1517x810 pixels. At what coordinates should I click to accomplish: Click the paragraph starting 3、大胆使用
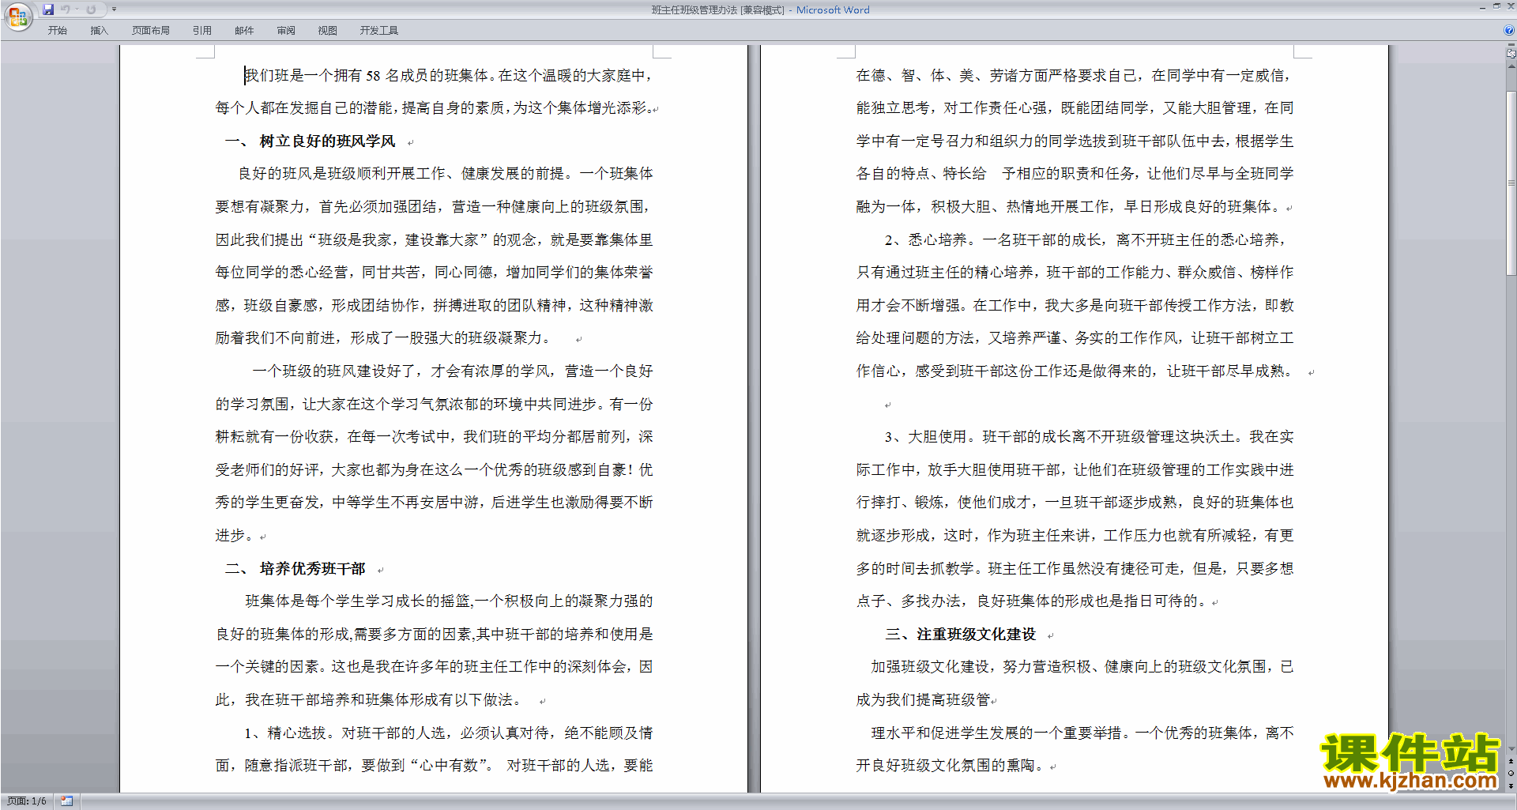(x=1089, y=437)
